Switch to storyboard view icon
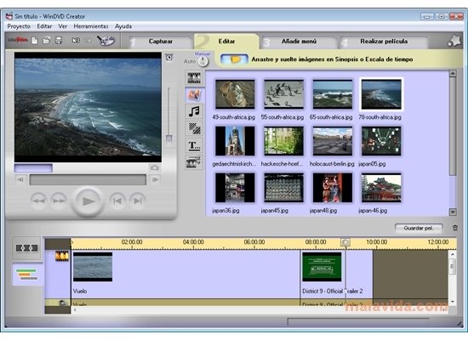Viewport: 468px width, 340px height. click(26, 248)
